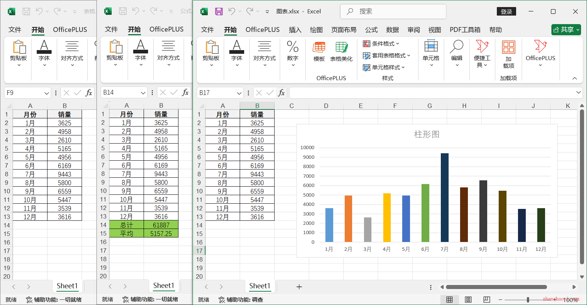Switch to Page Break Preview in the status bar
The width and height of the screenshot is (587, 305).
(x=487, y=299)
